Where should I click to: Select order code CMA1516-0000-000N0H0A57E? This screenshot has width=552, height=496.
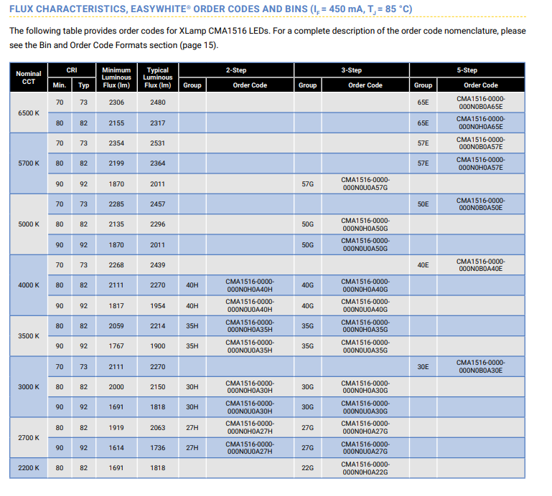pyautogui.click(x=480, y=163)
